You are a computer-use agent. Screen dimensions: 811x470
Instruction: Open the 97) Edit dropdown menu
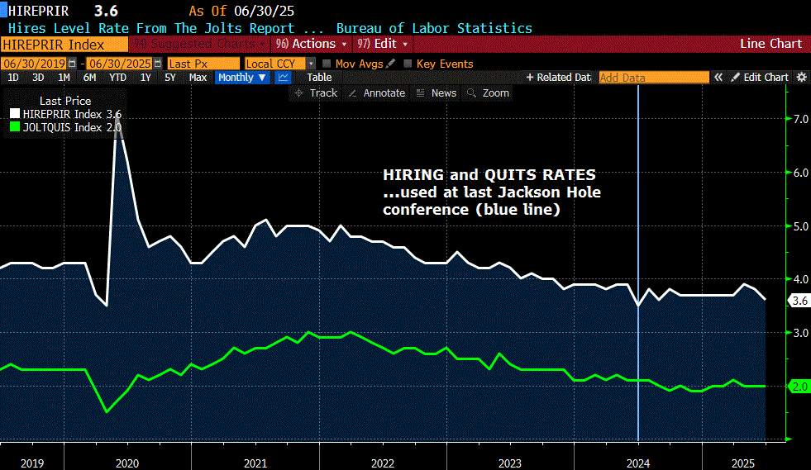pyautogui.click(x=382, y=44)
